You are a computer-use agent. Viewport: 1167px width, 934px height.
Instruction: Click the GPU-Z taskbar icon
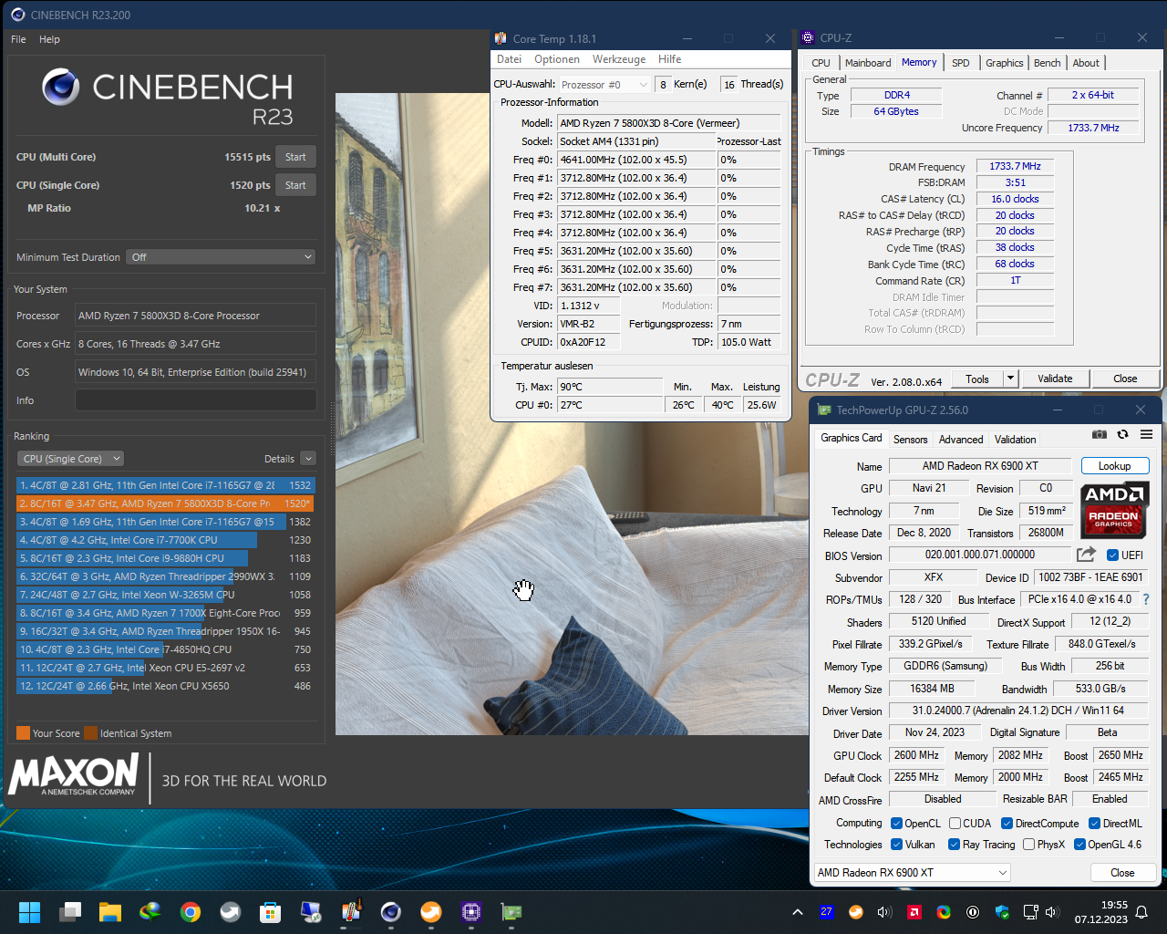(x=511, y=912)
